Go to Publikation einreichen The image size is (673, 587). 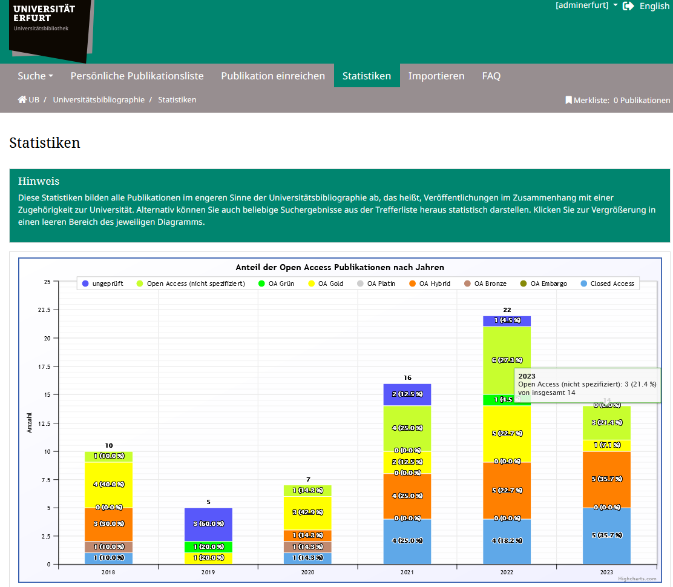coord(273,76)
